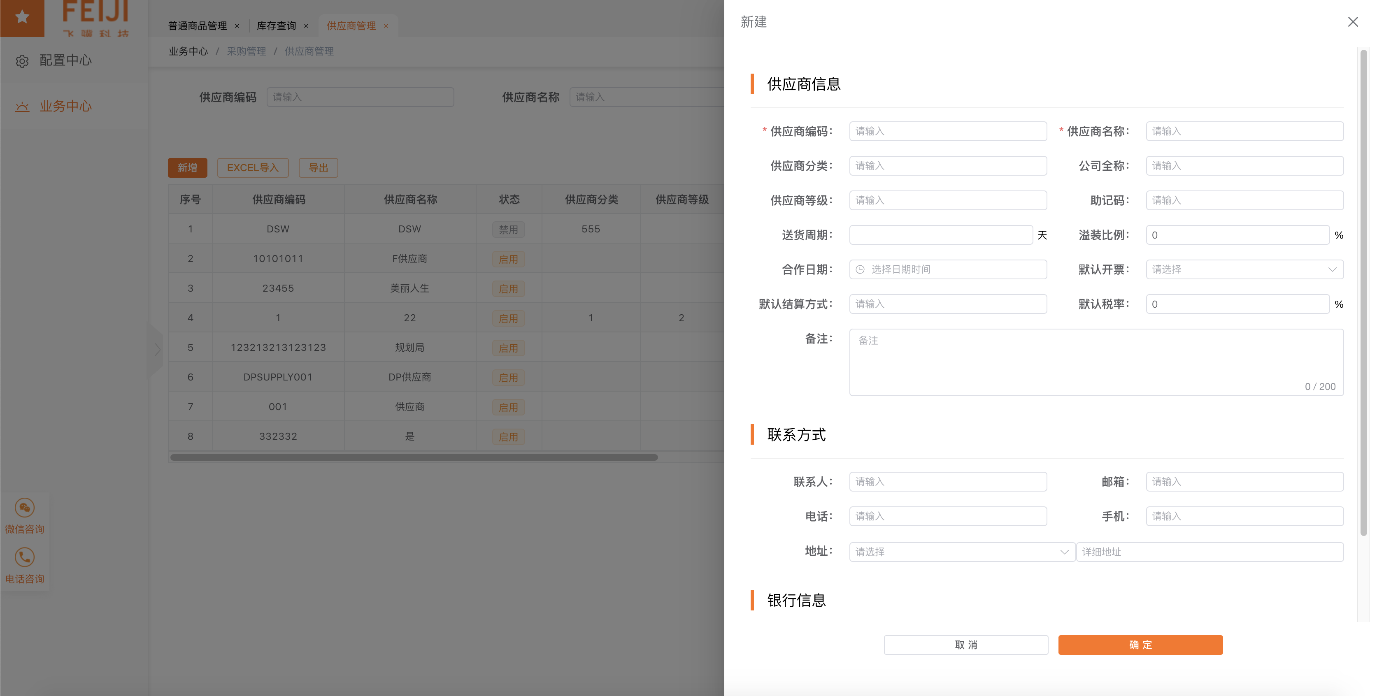The image size is (1377, 696).
Task: Click the EXCEL导入 button
Action: tap(253, 168)
